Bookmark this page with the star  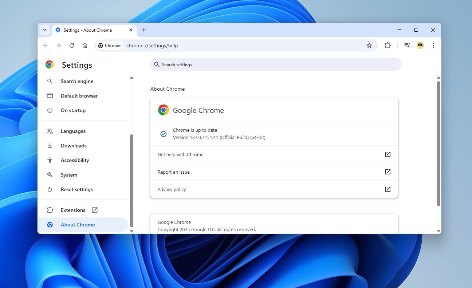coord(369,46)
